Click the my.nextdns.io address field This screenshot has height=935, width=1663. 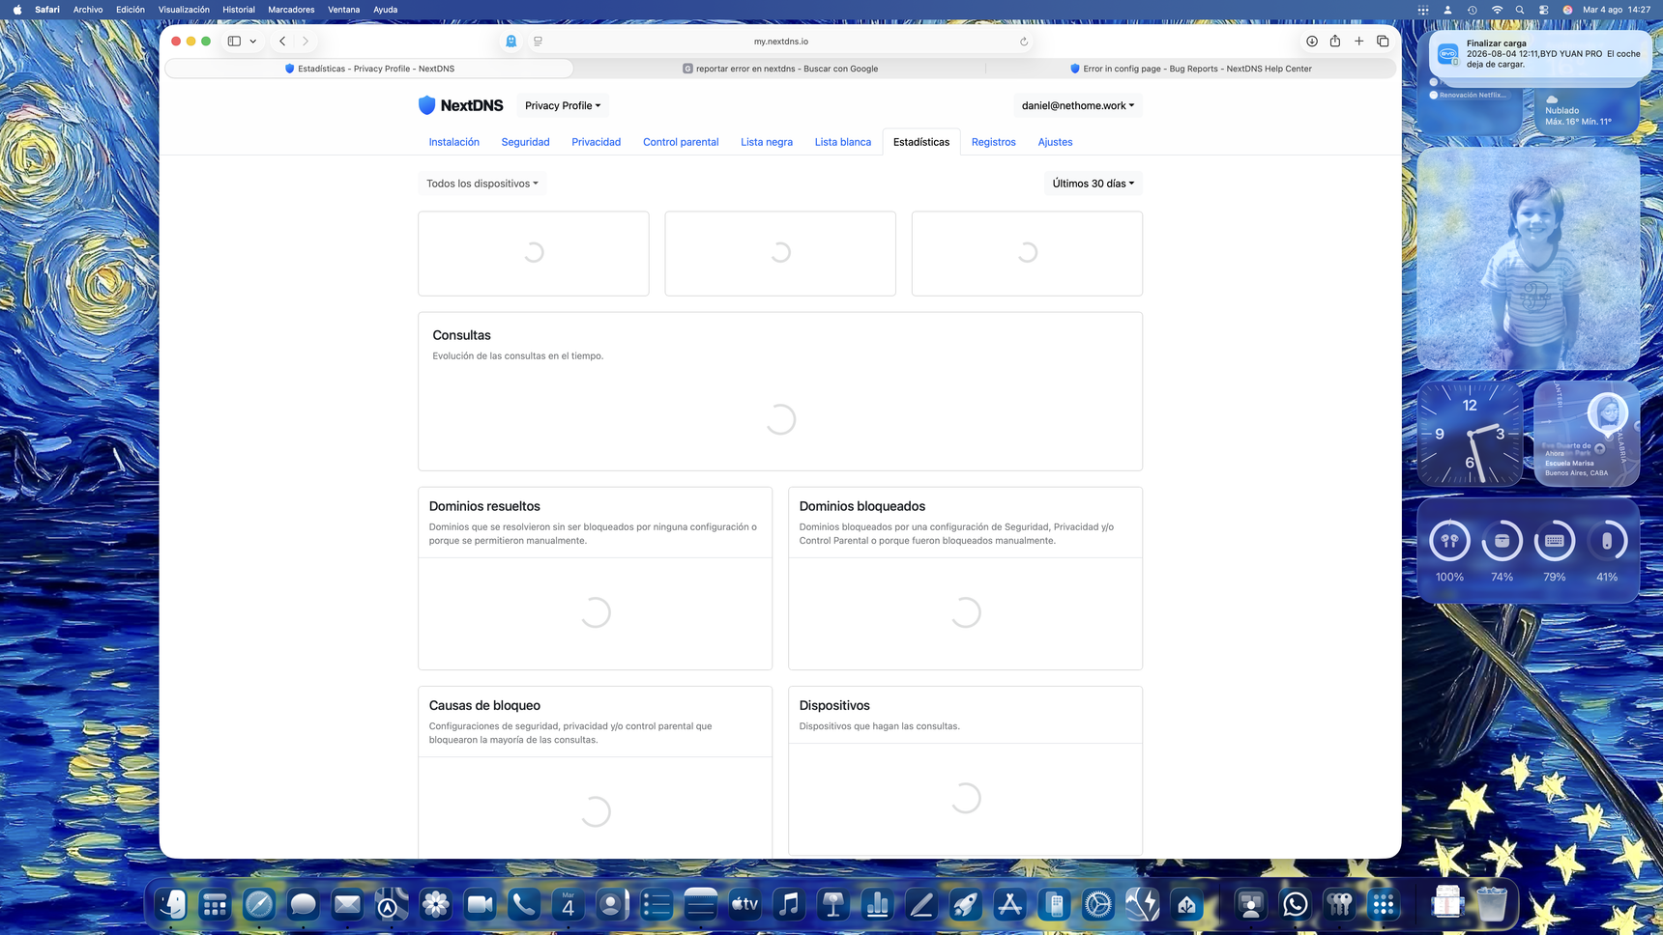tap(780, 42)
